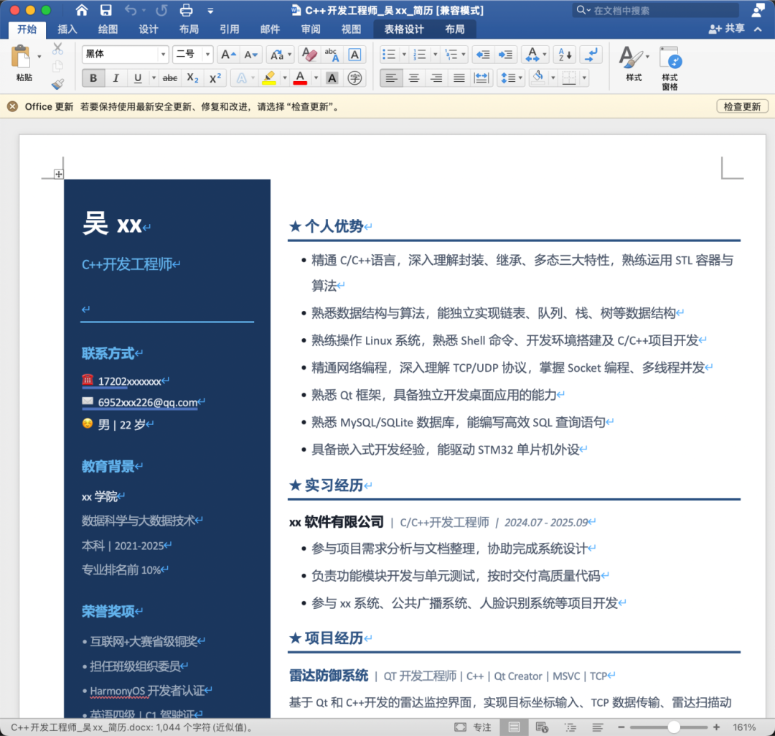The width and height of the screenshot is (775, 736).
Task: Dismiss the Office 更新 notification bar
Action: click(13, 106)
